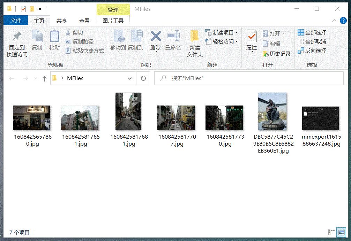Image resolution: width=351 pixels, height=241 pixels.
Task: Select the Home (主页) ribbon tab
Action: (39, 21)
